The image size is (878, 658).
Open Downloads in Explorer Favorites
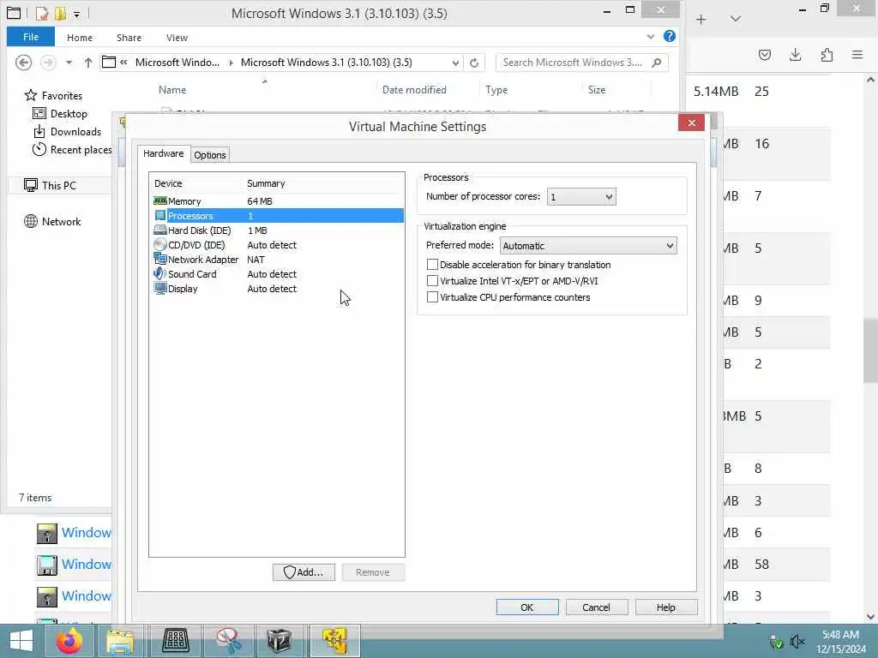[68, 131]
